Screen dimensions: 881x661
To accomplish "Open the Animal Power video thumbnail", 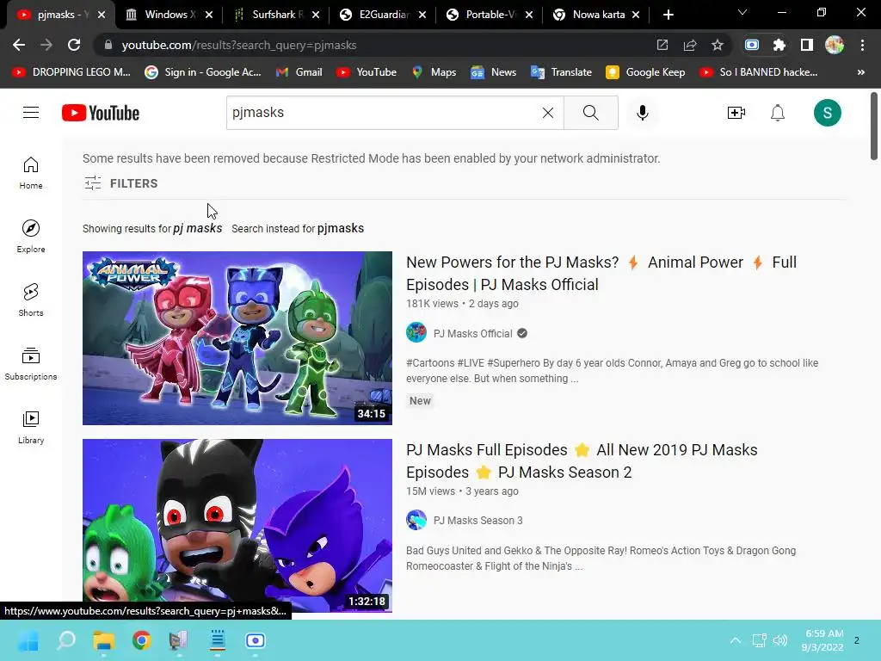I will (x=237, y=337).
